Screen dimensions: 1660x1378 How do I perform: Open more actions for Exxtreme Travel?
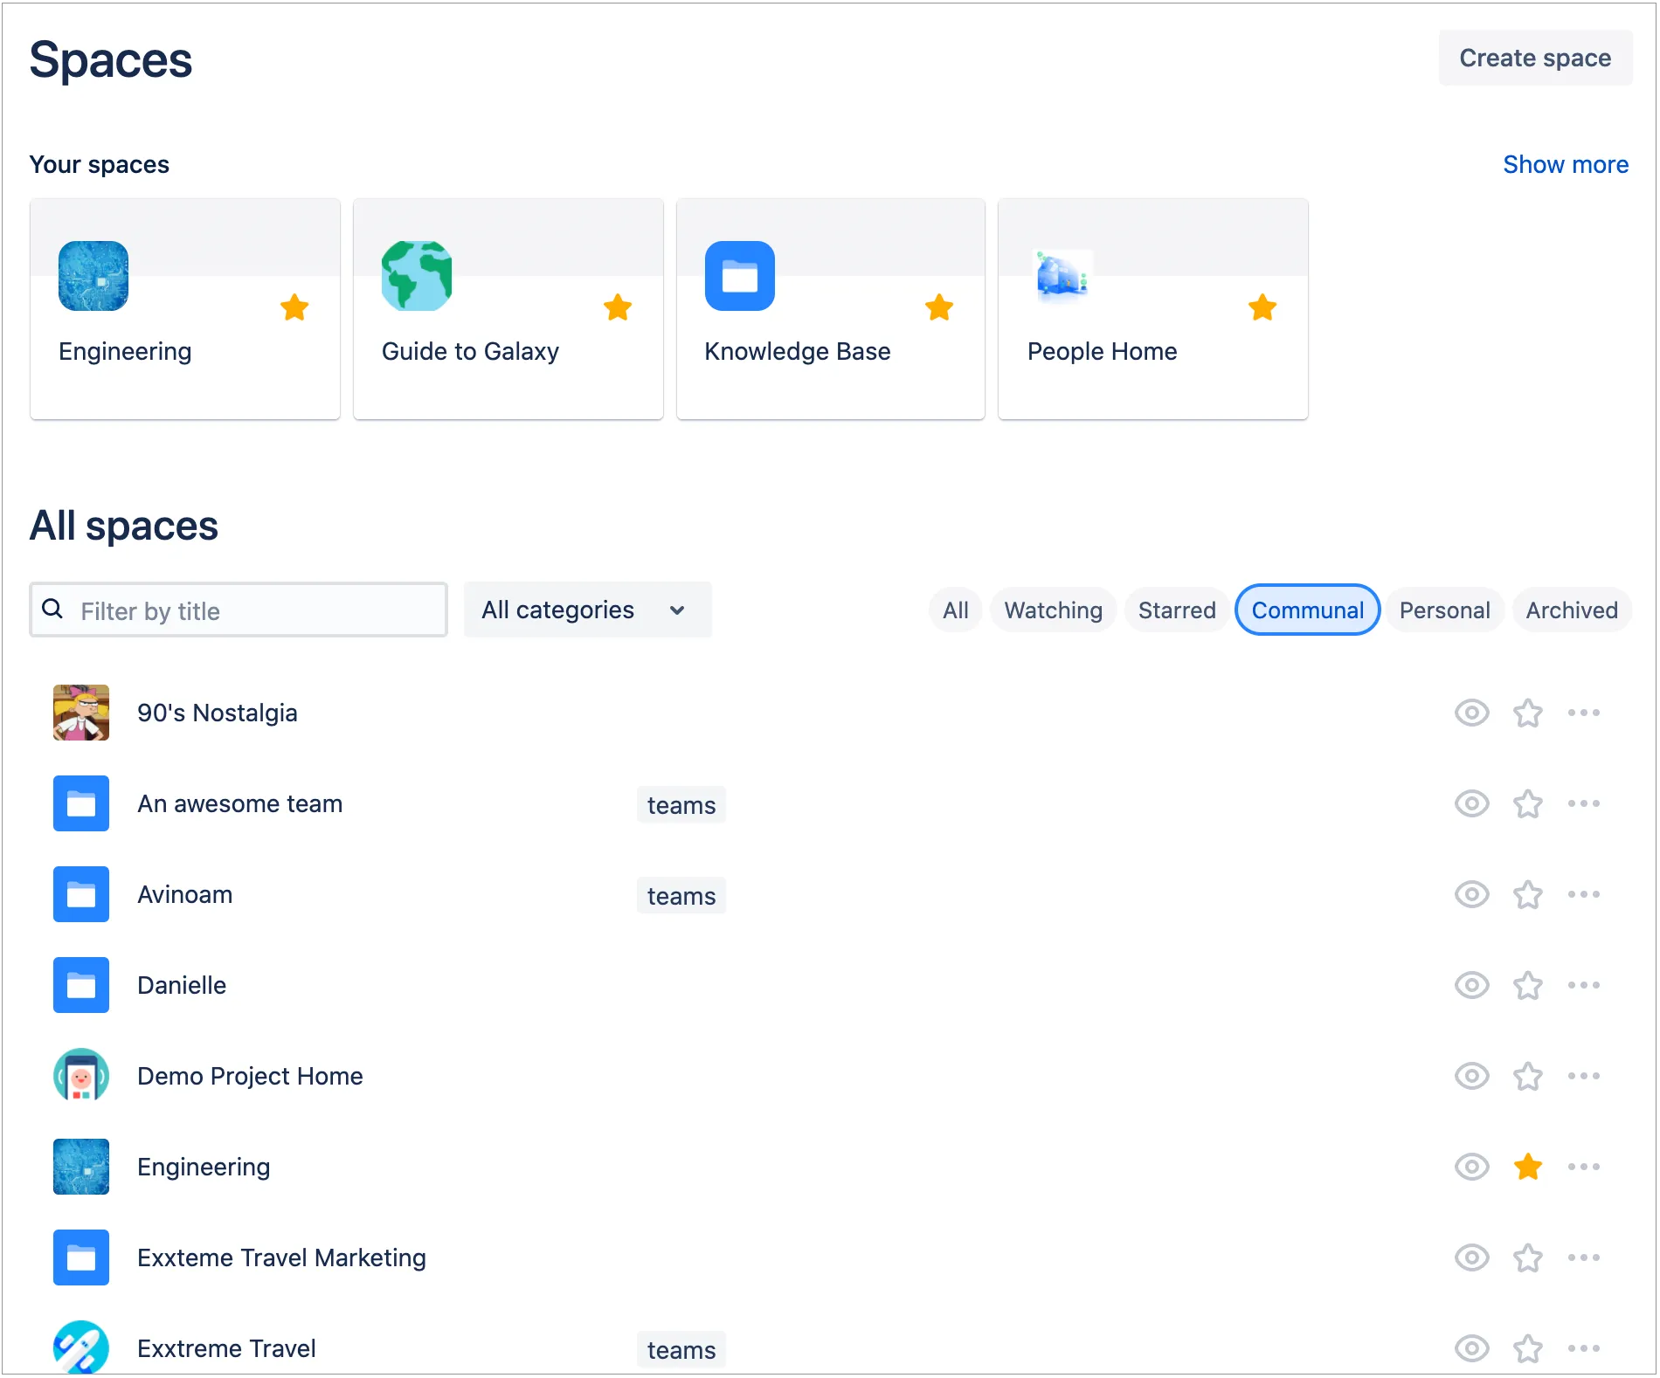tap(1584, 1348)
